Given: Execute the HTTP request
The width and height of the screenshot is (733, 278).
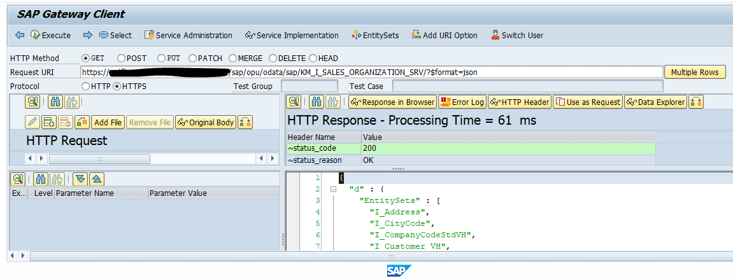Looking at the screenshot, I should click(x=50, y=35).
